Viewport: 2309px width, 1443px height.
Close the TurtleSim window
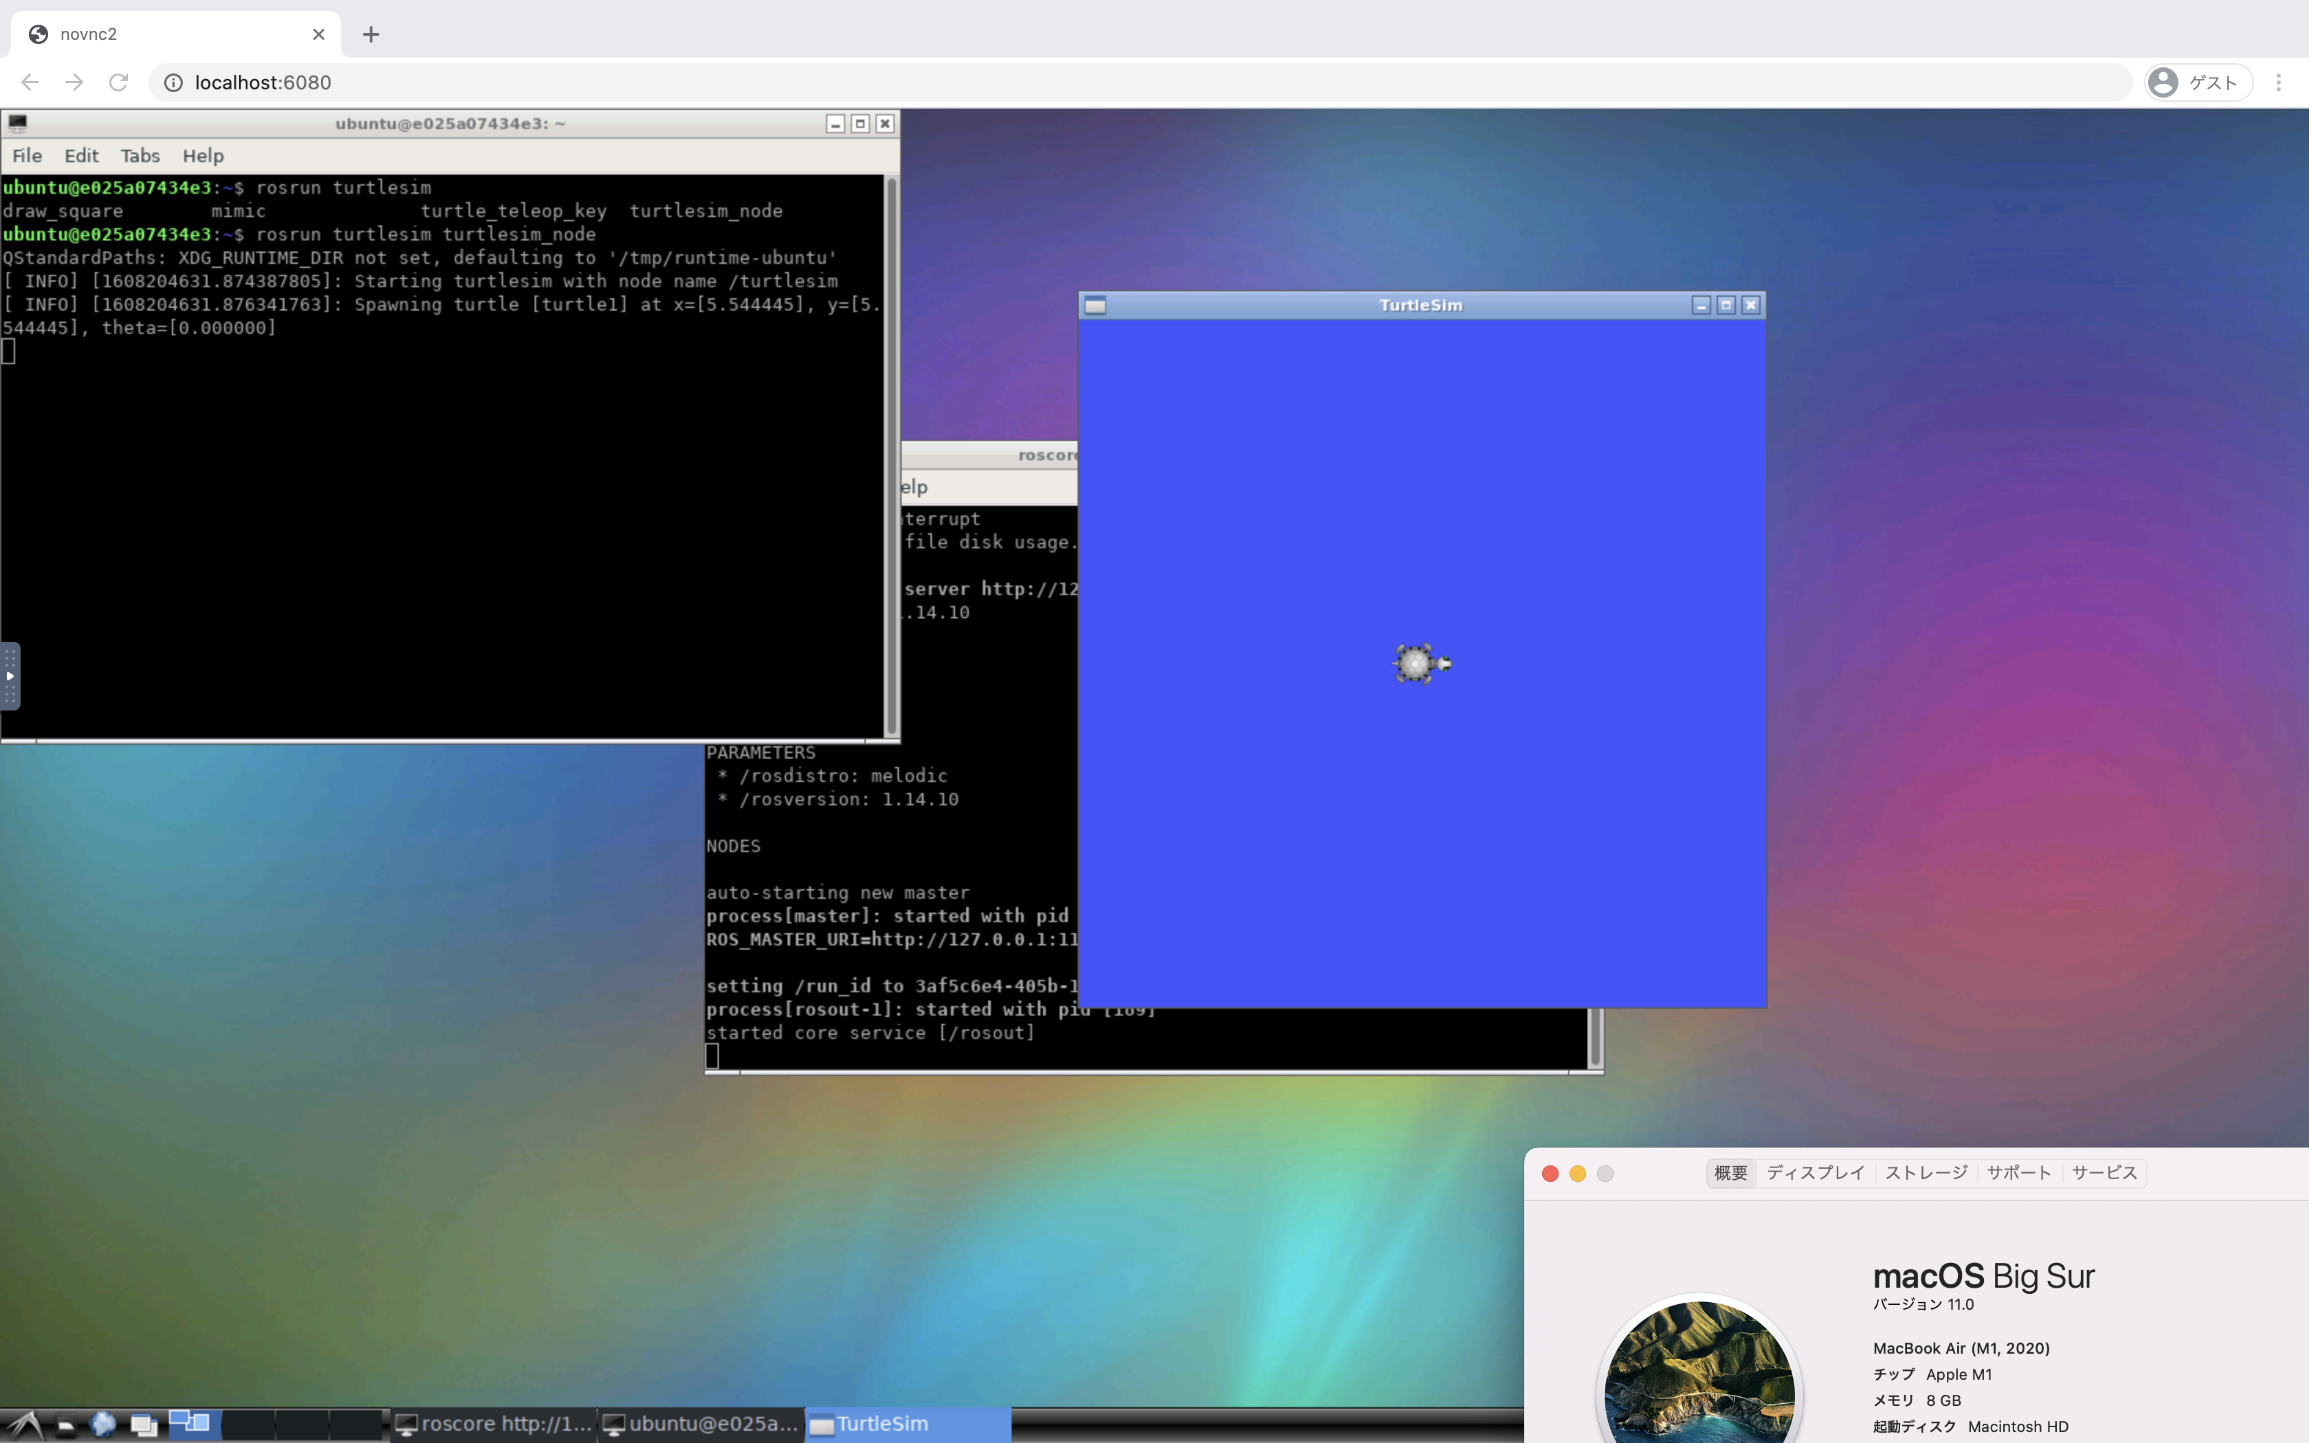[x=1751, y=305]
